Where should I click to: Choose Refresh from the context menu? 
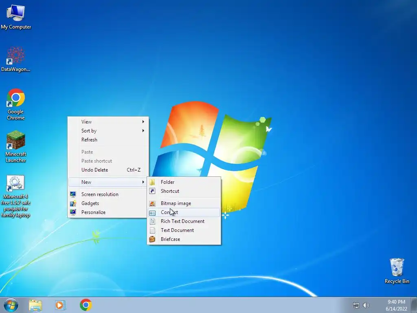click(x=108, y=140)
